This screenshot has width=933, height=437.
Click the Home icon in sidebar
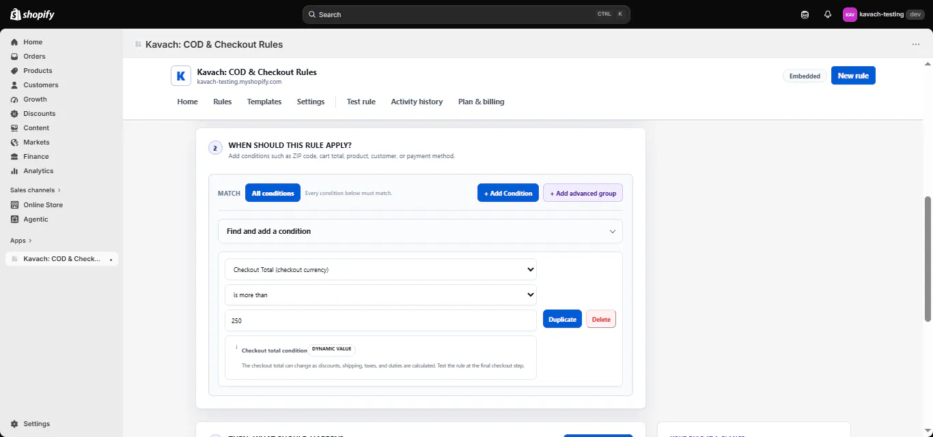click(x=14, y=42)
